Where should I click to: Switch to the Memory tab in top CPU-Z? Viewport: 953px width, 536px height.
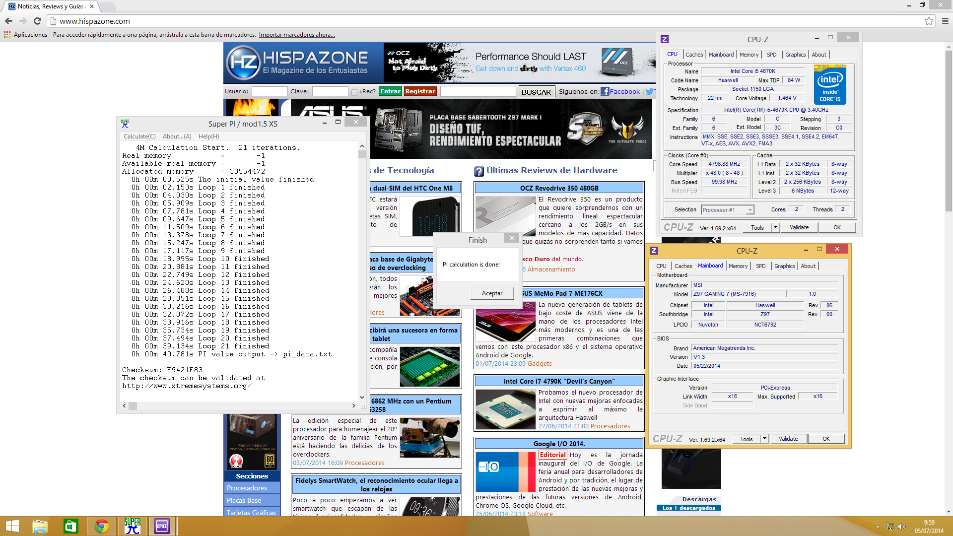(749, 55)
